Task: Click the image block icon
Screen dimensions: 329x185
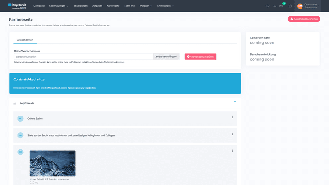Action: coord(20,152)
